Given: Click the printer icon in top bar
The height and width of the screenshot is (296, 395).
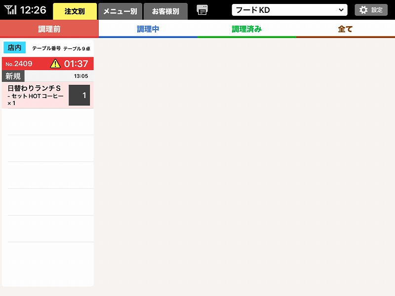Looking at the screenshot, I should 202,10.
